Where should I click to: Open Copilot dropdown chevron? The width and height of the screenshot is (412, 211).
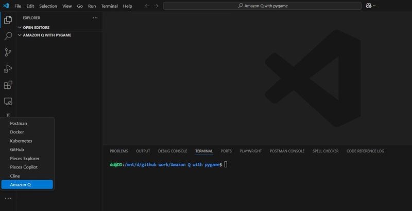click(x=374, y=6)
